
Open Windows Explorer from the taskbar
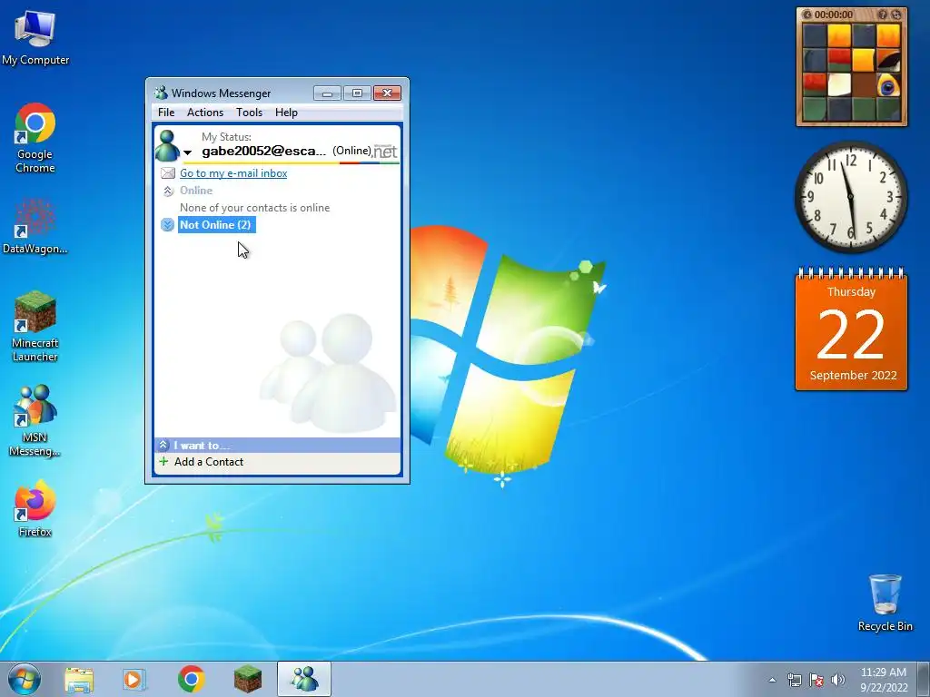(79, 679)
